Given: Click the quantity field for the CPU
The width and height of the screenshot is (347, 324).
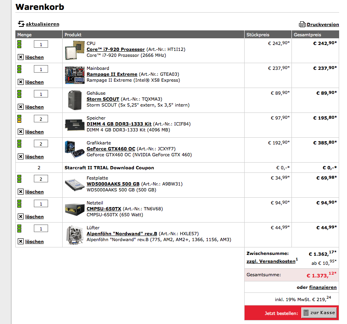Looking at the screenshot, I should pyautogui.click(x=41, y=44).
